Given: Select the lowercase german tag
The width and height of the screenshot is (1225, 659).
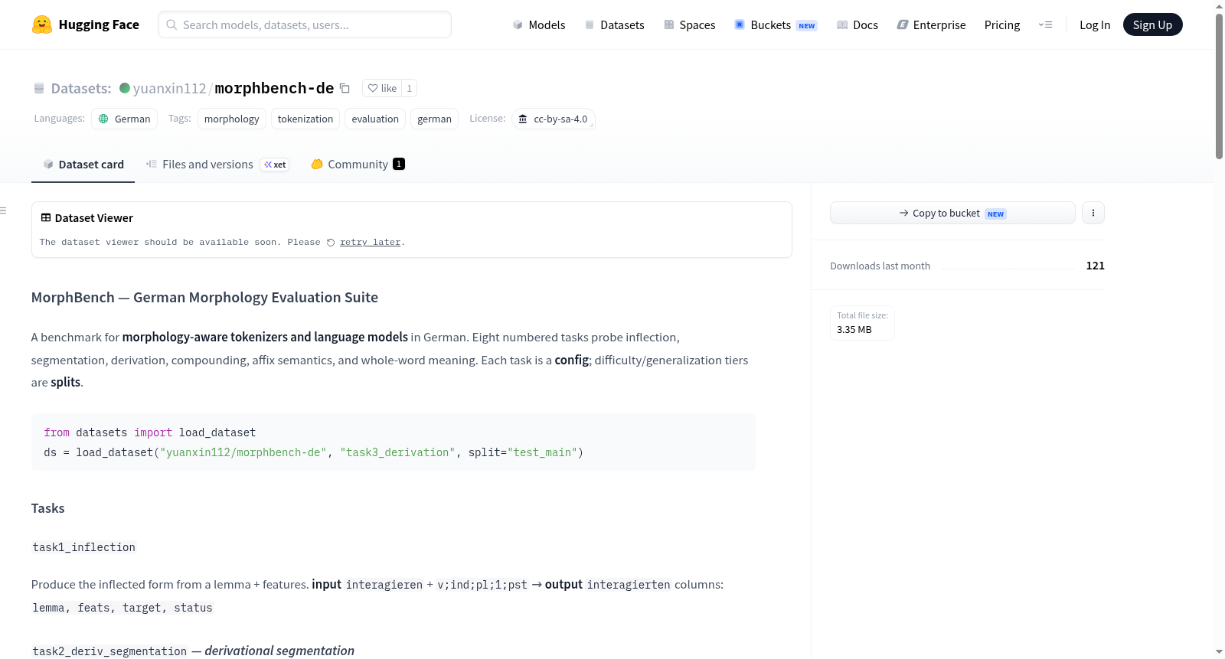Looking at the screenshot, I should [x=435, y=119].
